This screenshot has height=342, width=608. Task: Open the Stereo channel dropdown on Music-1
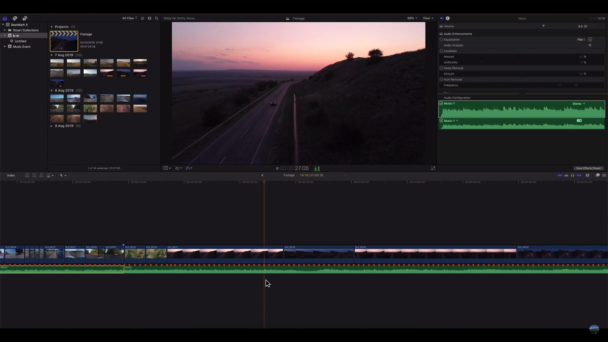click(578, 103)
